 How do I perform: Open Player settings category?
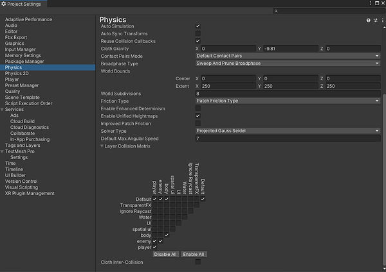(x=12, y=80)
